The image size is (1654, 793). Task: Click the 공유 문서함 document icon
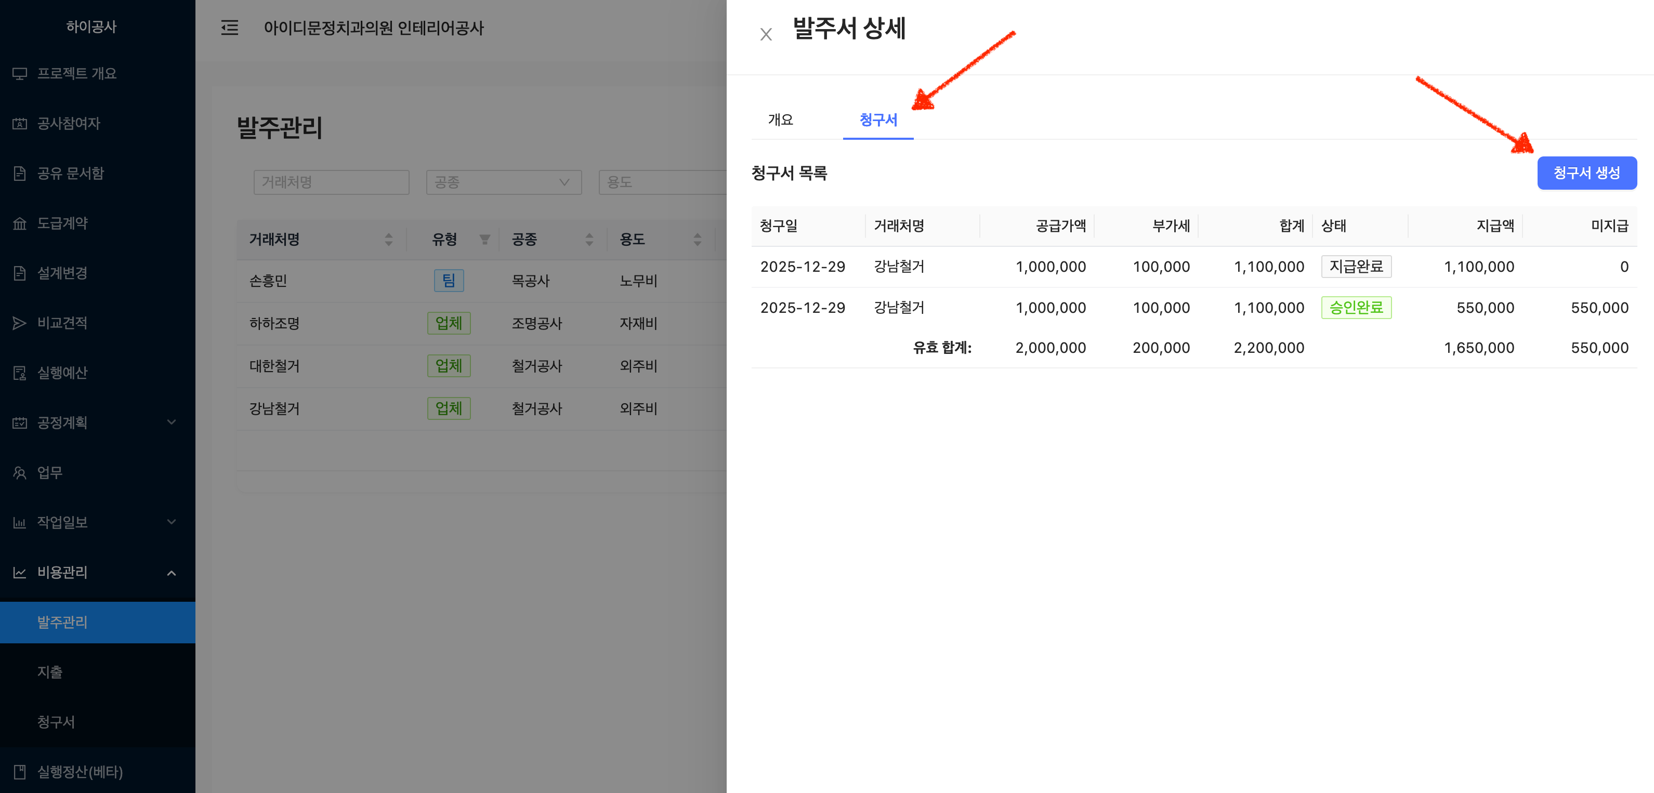[20, 174]
